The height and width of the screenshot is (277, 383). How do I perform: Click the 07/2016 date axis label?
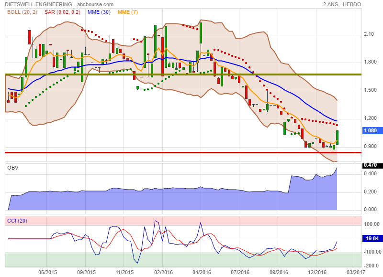click(240, 272)
